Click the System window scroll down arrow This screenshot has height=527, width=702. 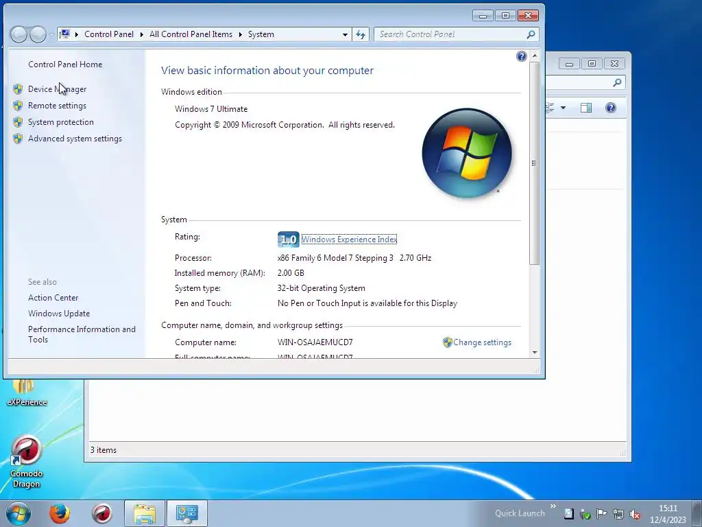pyautogui.click(x=535, y=353)
